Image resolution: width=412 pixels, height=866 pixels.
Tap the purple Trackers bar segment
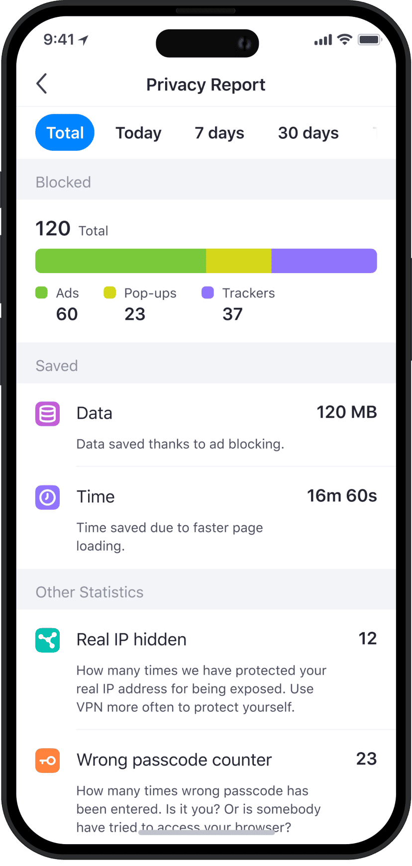(323, 261)
